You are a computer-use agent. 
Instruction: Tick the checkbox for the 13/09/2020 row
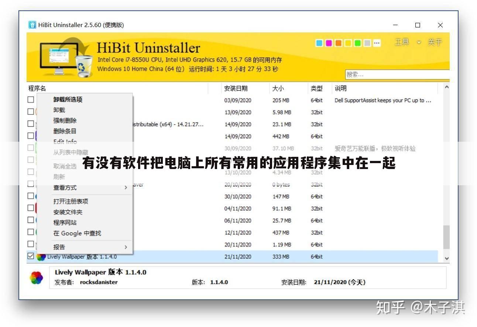point(31,111)
